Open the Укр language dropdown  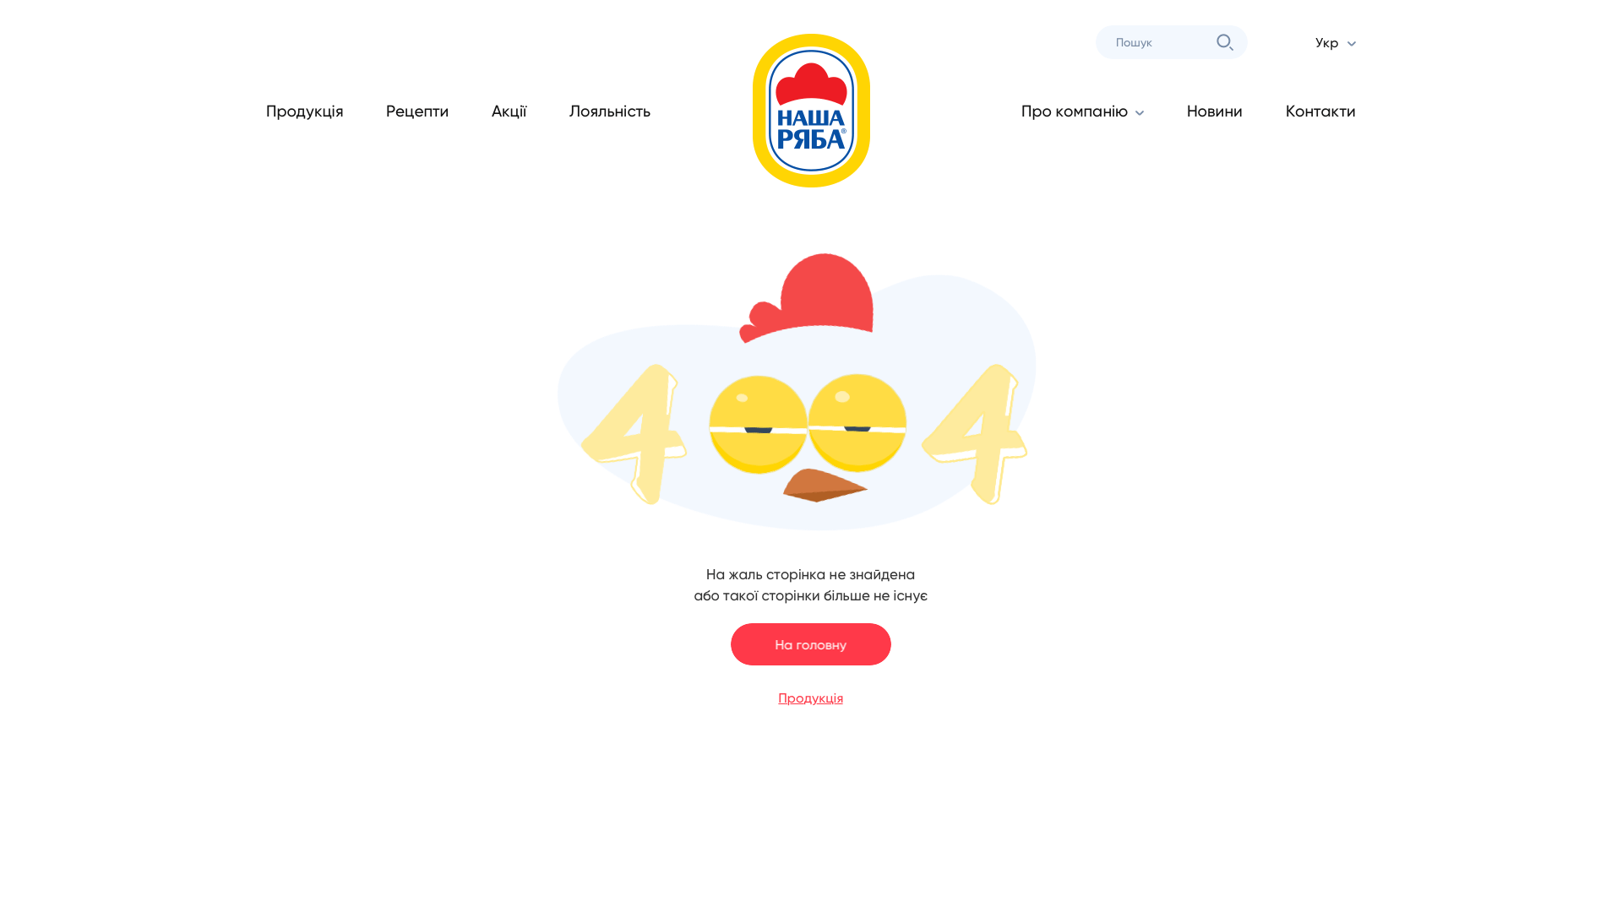pyautogui.click(x=1336, y=43)
